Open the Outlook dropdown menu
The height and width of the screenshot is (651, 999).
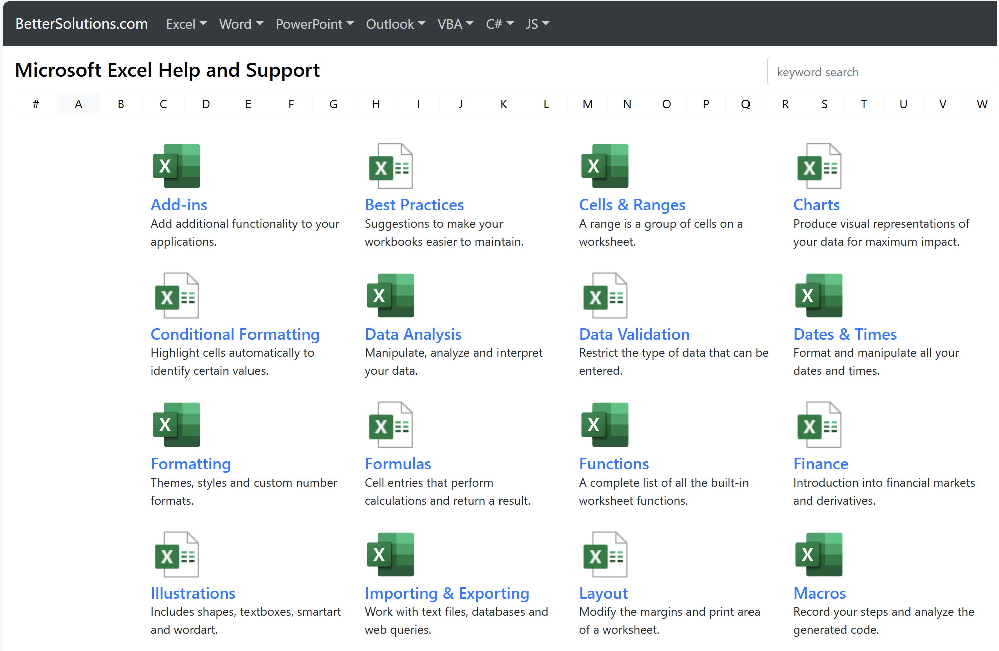(396, 24)
